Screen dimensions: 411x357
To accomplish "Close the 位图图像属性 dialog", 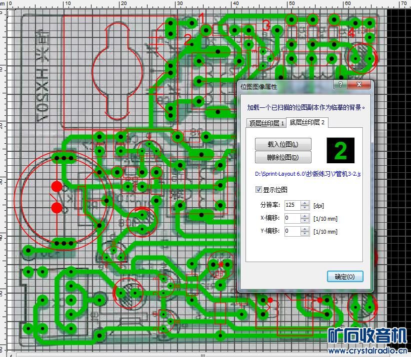I will click(359, 84).
